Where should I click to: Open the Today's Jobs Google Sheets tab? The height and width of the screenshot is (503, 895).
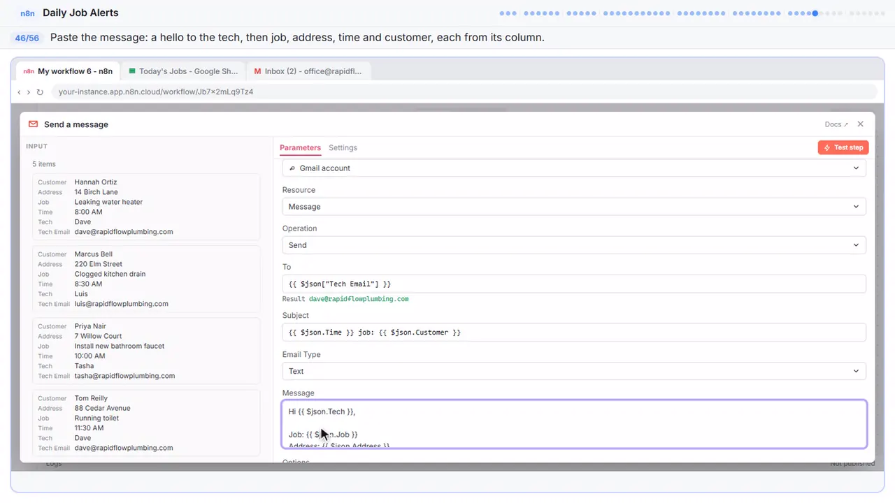click(183, 71)
